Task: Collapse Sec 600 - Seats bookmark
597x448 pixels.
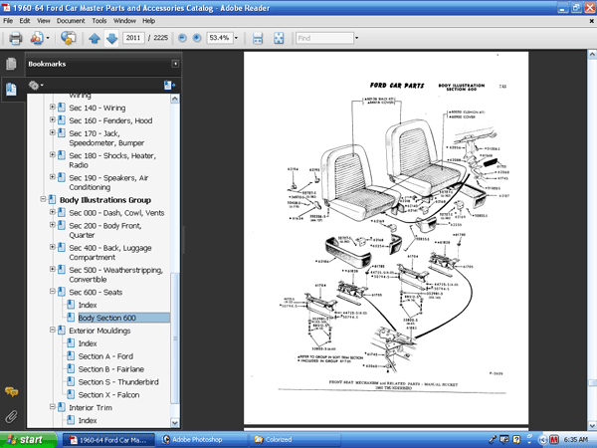Action: pyautogui.click(x=53, y=291)
